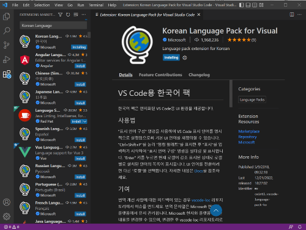Image resolution: width=306 pixels, height=230 pixels.
Task: Click the extension manage gear next to Installing
Action: point(185,58)
